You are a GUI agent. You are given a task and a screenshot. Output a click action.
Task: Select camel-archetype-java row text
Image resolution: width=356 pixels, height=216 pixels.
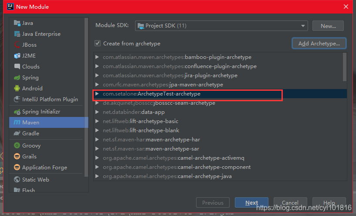[x=167, y=176]
